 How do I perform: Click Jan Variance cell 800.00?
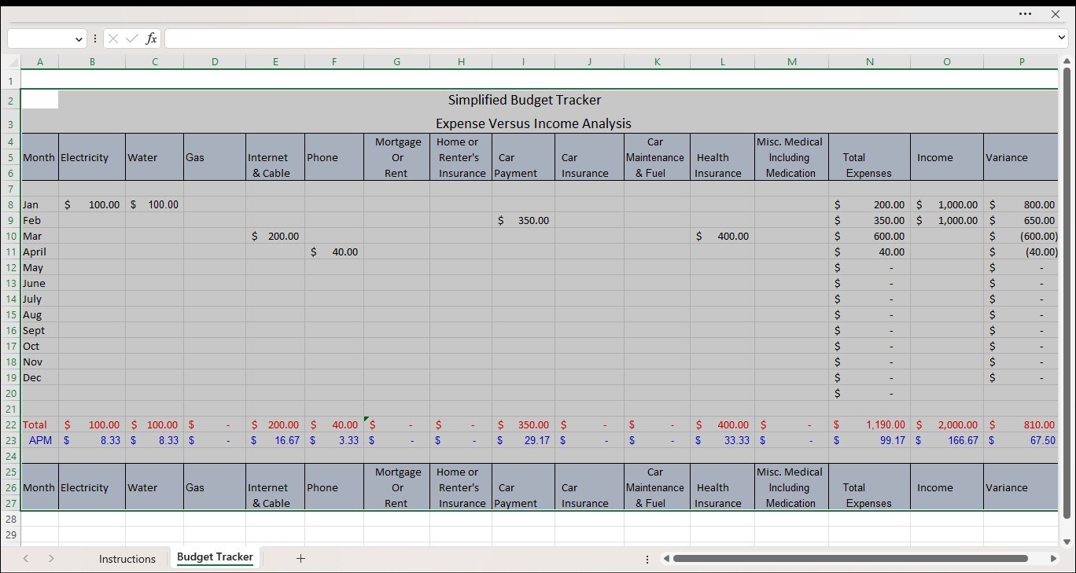[x=1021, y=204]
